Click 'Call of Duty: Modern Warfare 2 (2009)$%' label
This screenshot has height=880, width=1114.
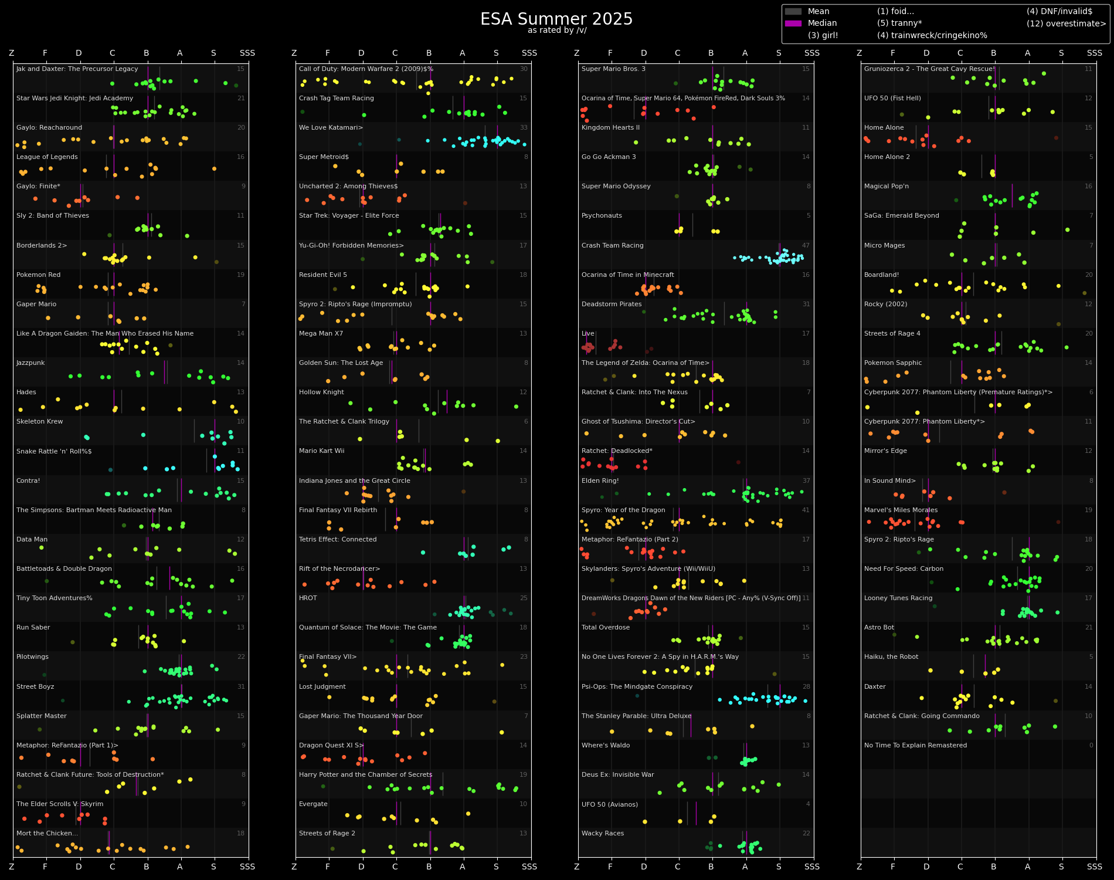click(366, 69)
